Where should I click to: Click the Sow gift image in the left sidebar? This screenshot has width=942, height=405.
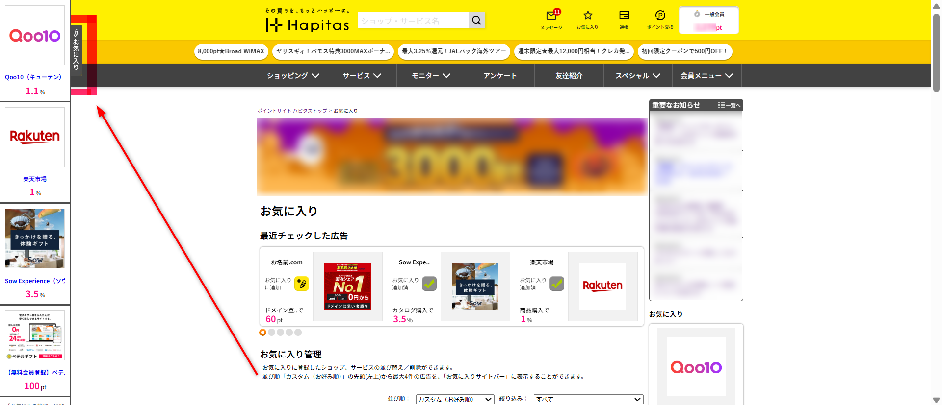tap(35, 238)
